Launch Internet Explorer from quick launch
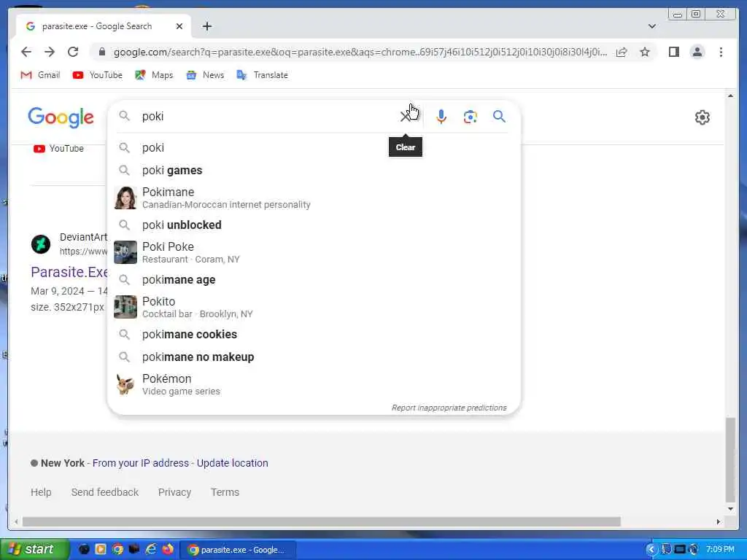Viewport: 747px width, 560px height. (x=151, y=549)
